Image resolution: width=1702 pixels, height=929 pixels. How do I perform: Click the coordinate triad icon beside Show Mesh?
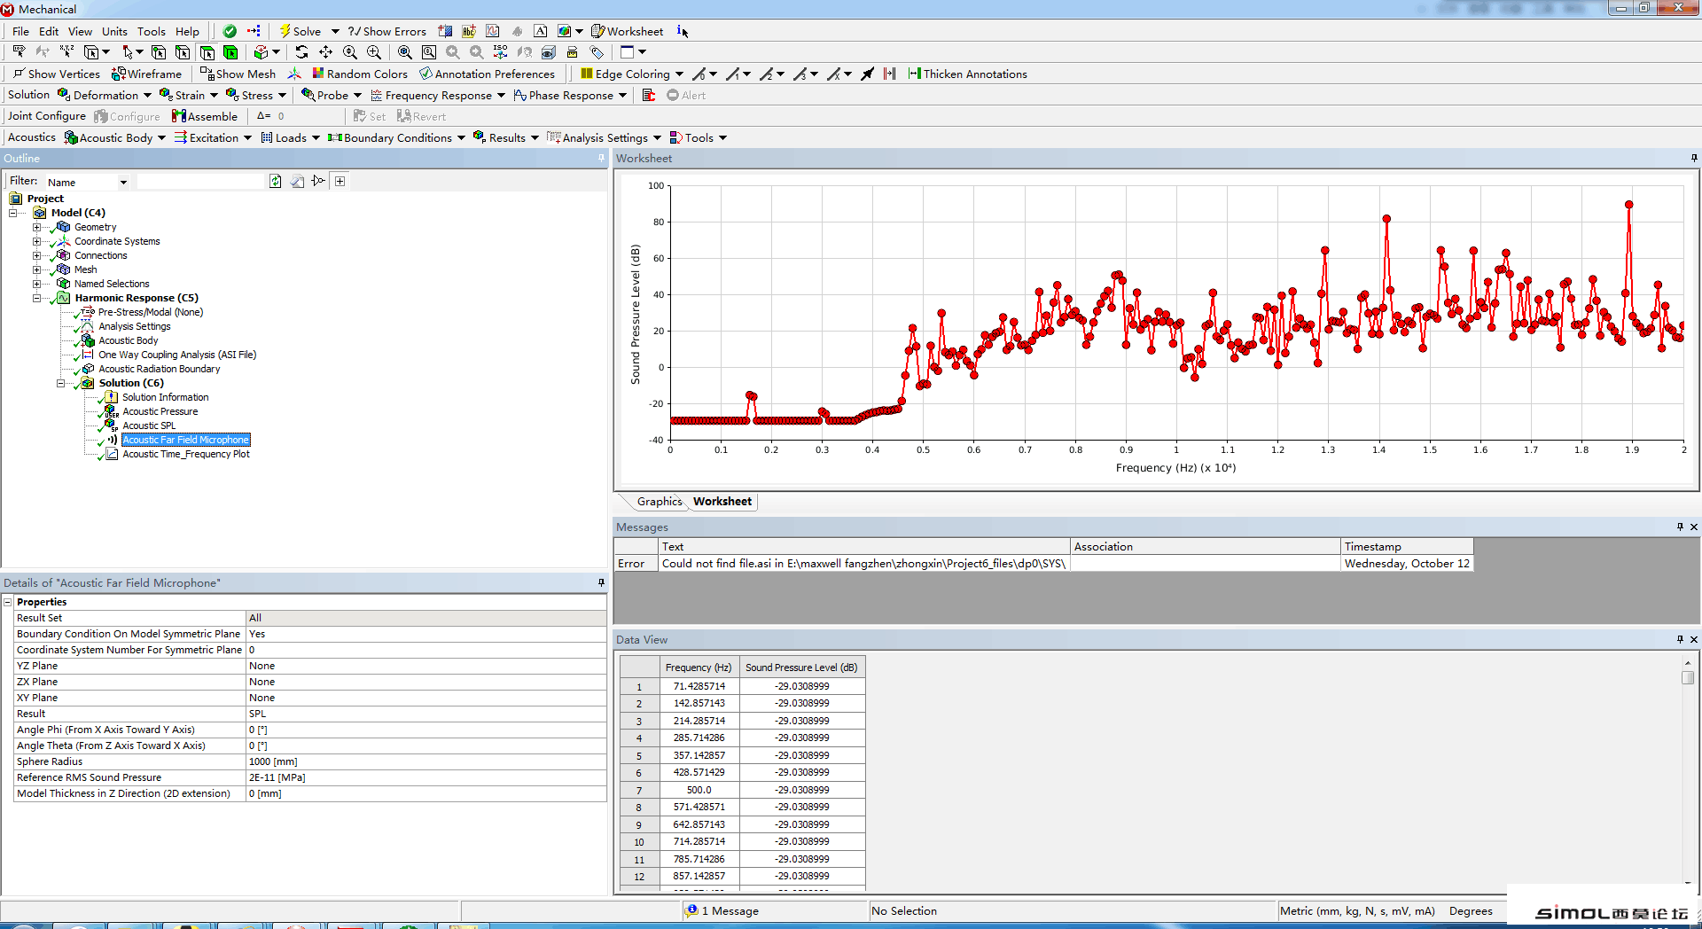294,74
